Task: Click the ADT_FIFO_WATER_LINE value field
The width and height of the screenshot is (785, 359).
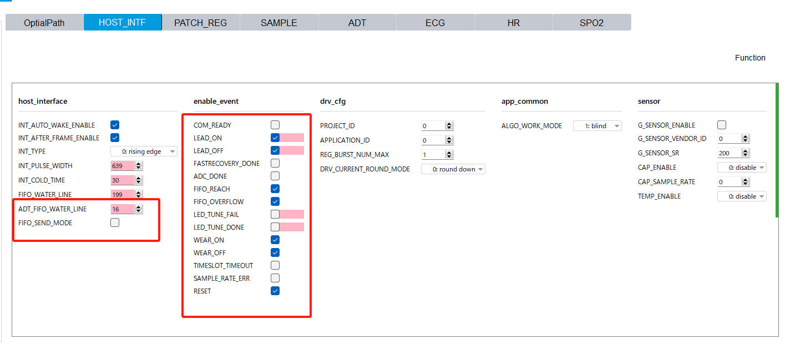Action: click(x=123, y=209)
